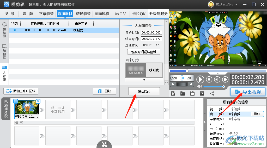Open the account name dropdown arrow
267x148 pixels.
coord(236,4)
